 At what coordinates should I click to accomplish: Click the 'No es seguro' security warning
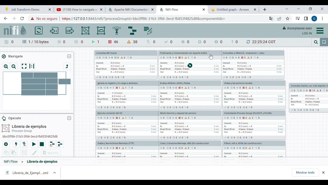(44, 18)
